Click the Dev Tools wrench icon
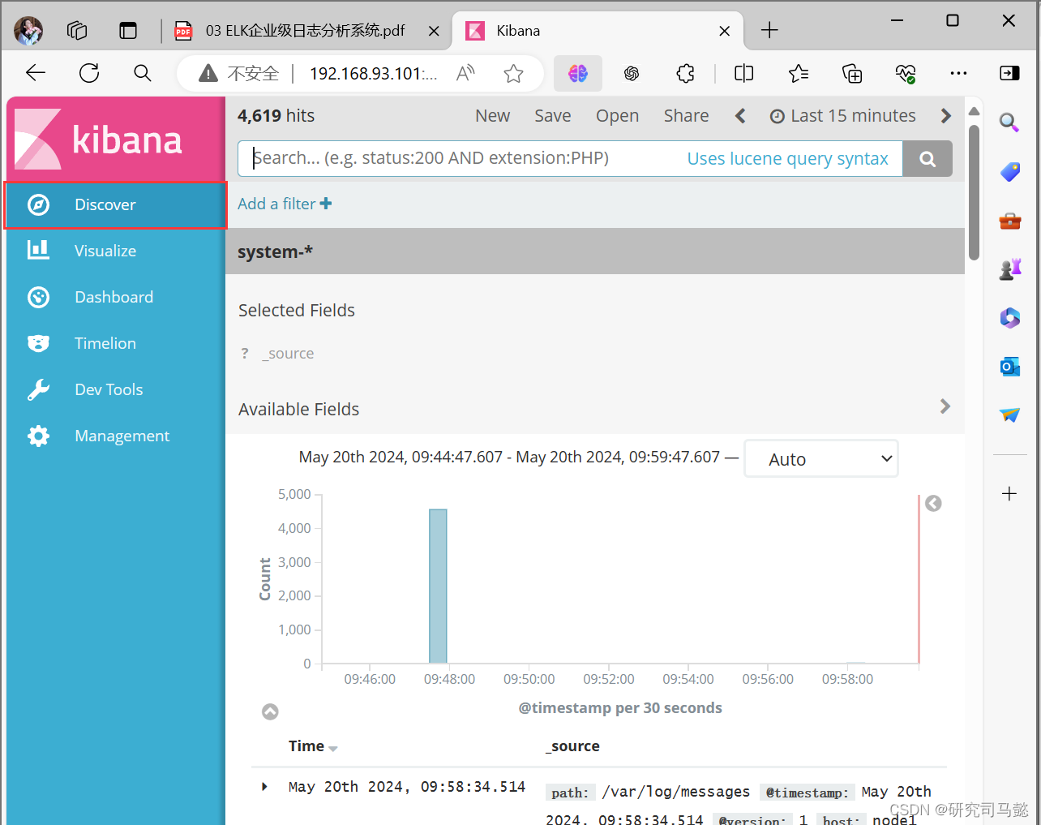Screen dimensions: 1041x825 pyautogui.click(x=38, y=389)
